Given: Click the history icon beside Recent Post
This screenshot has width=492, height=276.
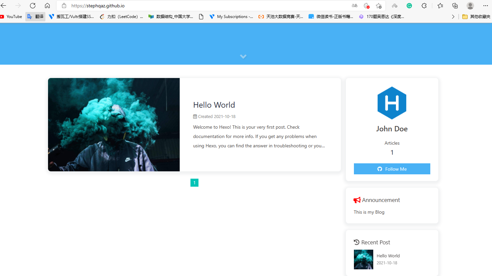Looking at the screenshot, I should [356, 242].
